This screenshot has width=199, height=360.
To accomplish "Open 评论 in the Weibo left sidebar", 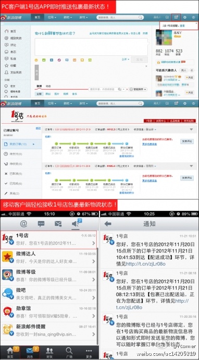I will tap(10, 45).
